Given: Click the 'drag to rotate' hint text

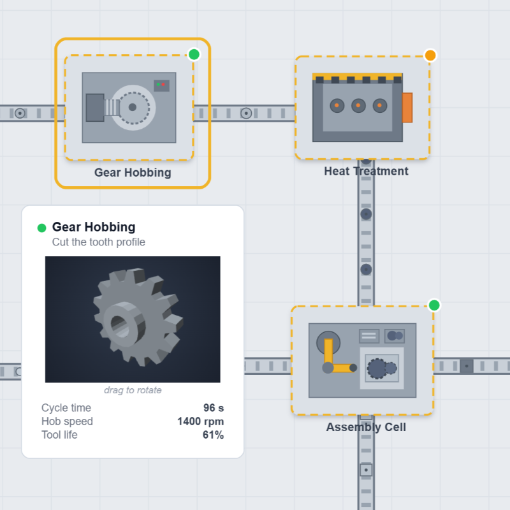Looking at the screenshot, I should click(133, 390).
